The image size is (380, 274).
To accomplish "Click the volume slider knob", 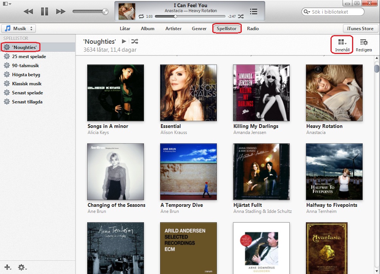I will coord(105,11).
